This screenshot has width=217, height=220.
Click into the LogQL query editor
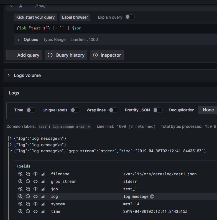pos(115,28)
